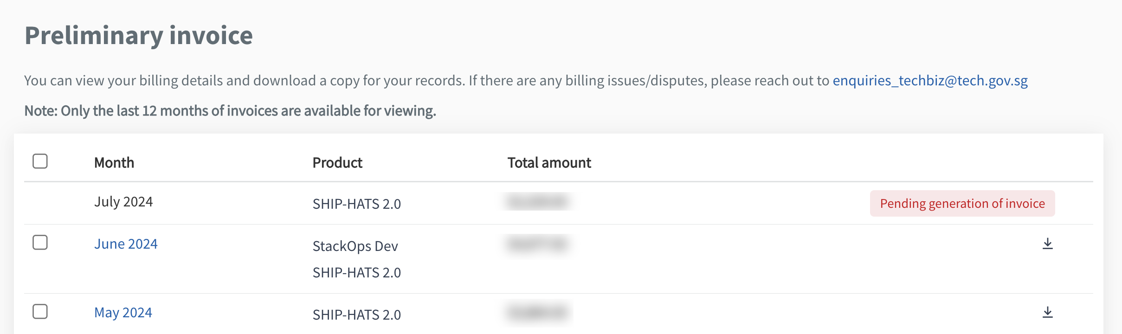Viewport: 1122px width, 334px height.
Task: Open the May 2024 invoice details
Action: tap(123, 313)
